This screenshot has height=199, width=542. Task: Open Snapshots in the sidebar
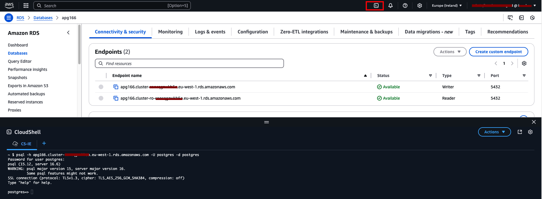(18, 78)
